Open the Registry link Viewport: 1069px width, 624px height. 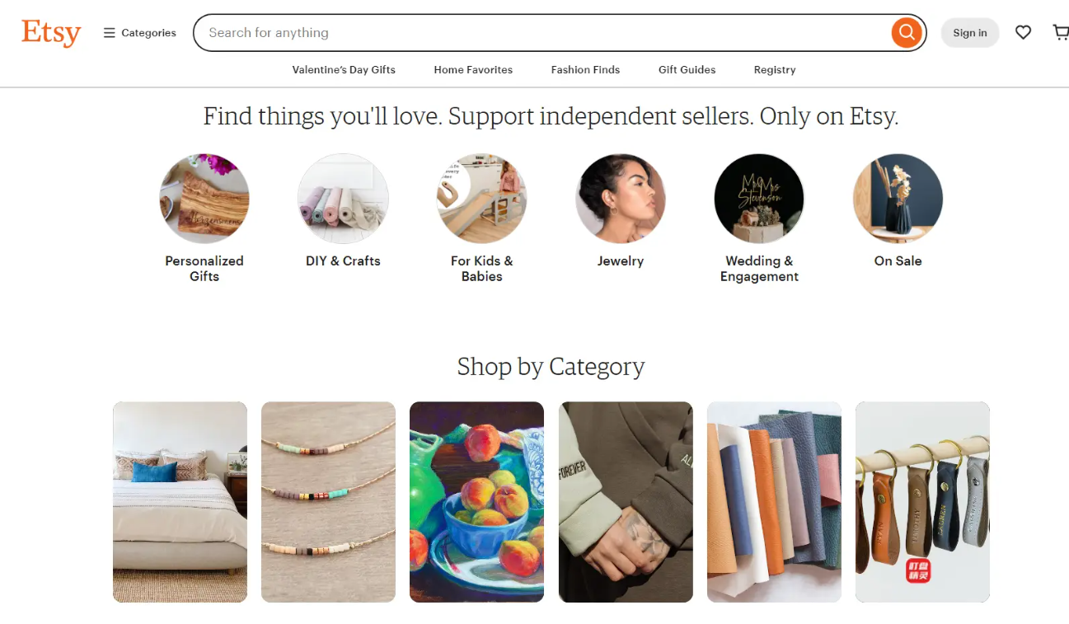tap(775, 70)
